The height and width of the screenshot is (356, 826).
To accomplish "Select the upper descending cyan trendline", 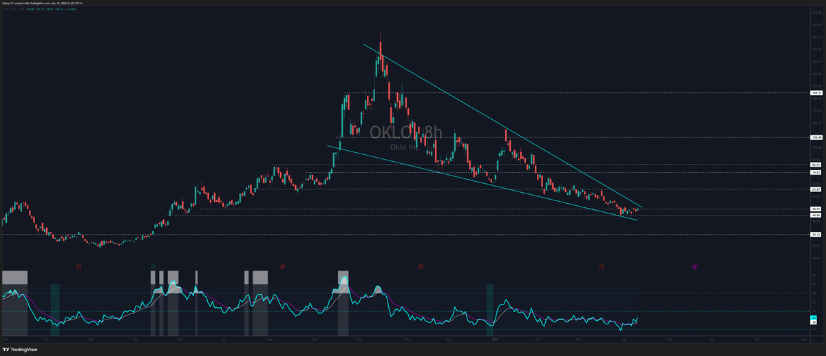I will point(502,126).
